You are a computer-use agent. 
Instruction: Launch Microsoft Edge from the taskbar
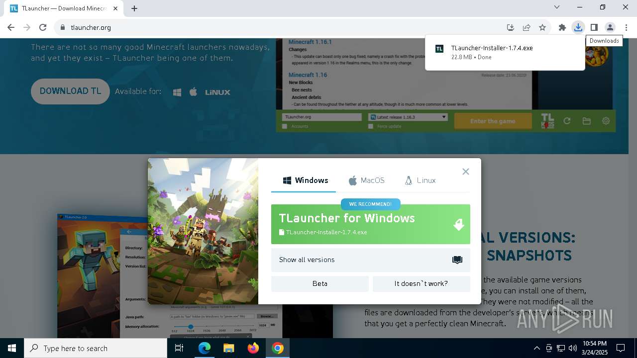coord(205,348)
